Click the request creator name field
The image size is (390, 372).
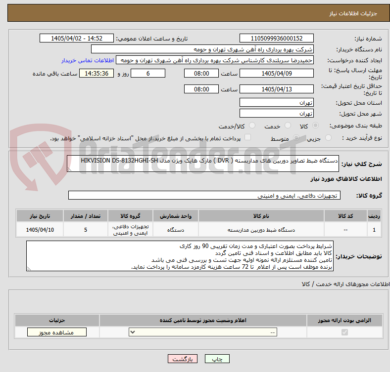click(215, 60)
